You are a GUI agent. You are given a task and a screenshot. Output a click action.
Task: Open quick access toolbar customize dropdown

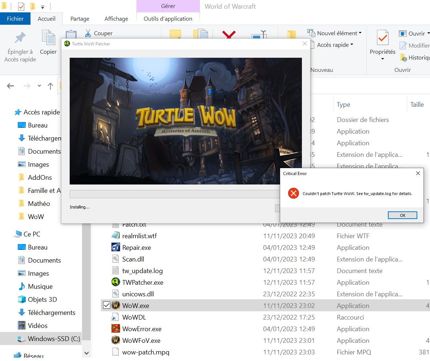[42, 7]
